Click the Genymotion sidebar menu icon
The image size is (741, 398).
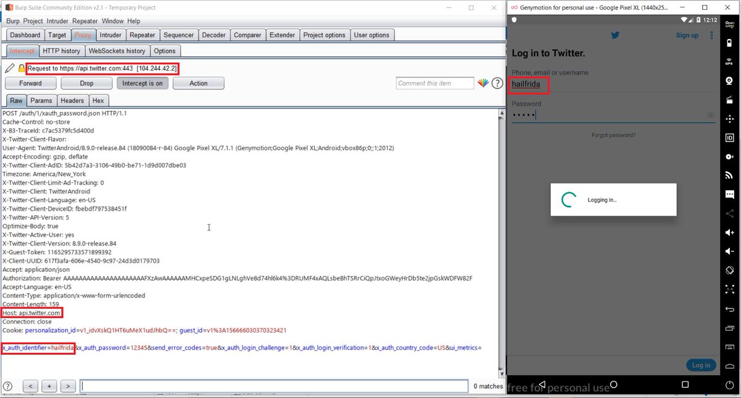tap(729, 347)
